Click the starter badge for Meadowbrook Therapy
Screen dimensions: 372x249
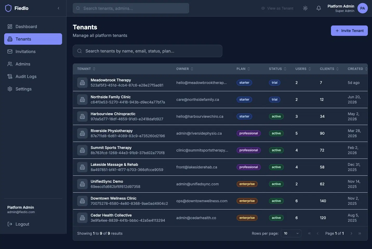[x=244, y=83]
